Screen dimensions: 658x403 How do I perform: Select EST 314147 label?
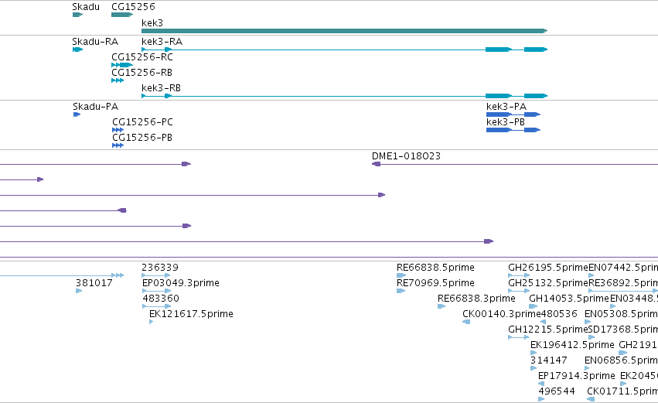click(549, 360)
